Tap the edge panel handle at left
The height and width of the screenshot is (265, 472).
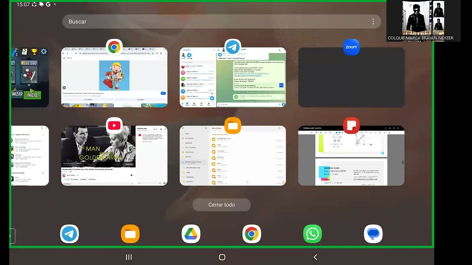pos(12,236)
